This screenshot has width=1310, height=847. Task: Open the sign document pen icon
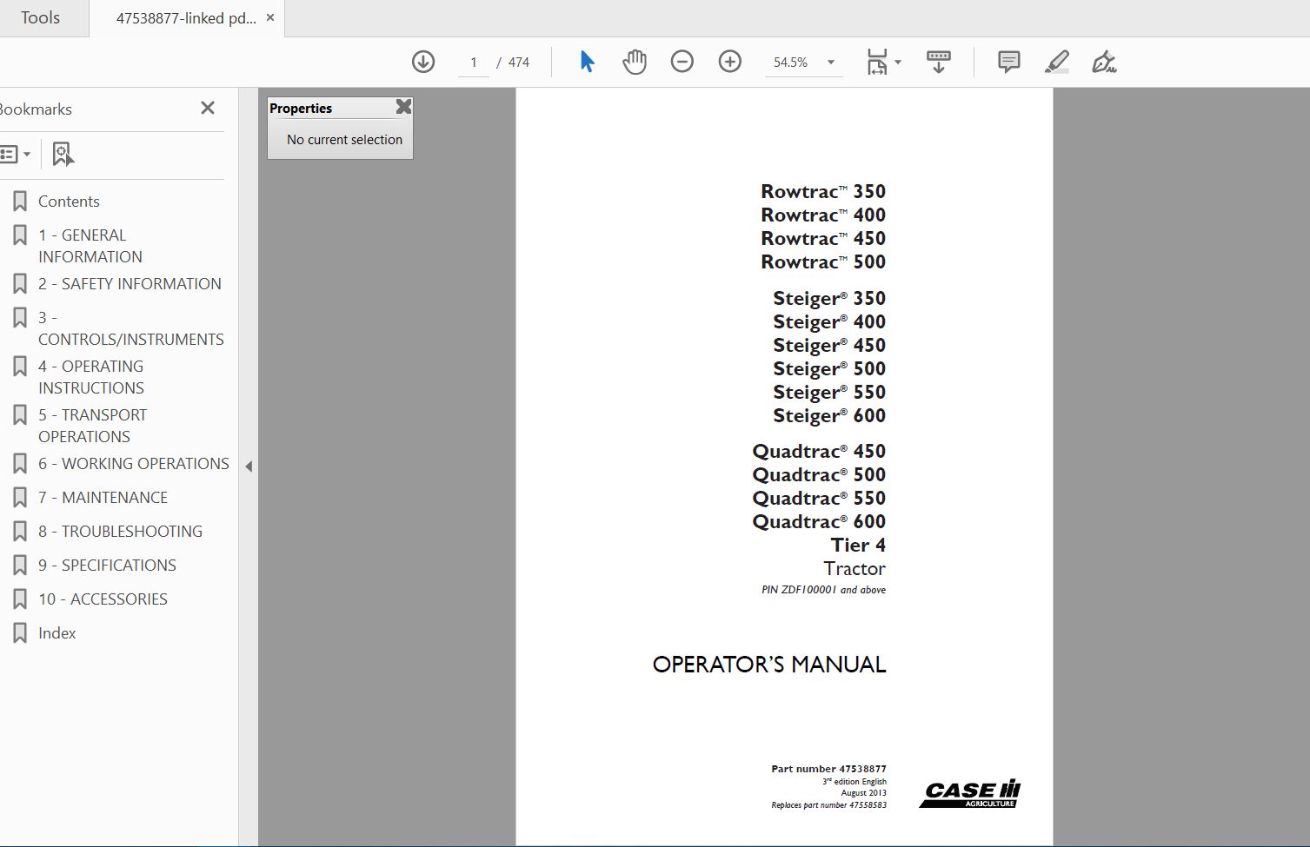click(x=1104, y=62)
